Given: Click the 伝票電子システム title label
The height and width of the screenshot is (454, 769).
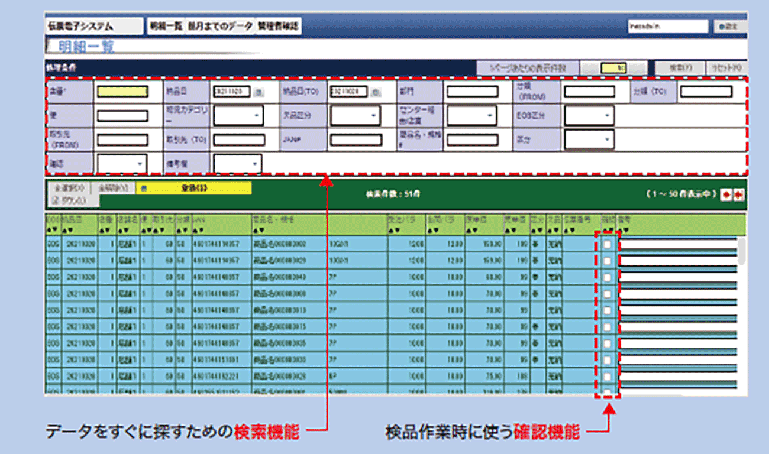Looking at the screenshot, I should point(94,27).
